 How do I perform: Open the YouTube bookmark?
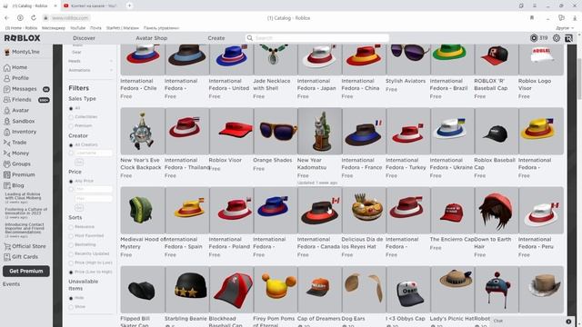point(77,28)
